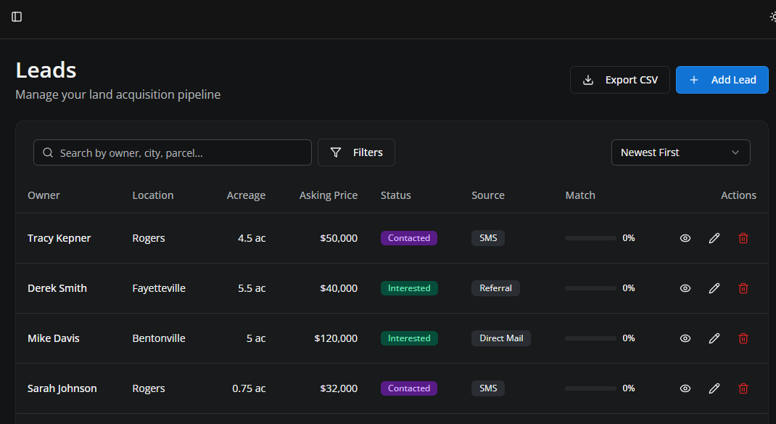View Sarah Johnson's lead with eye icon

(x=685, y=388)
